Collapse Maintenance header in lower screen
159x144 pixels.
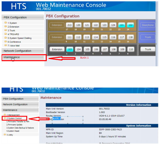click(x=20, y=110)
